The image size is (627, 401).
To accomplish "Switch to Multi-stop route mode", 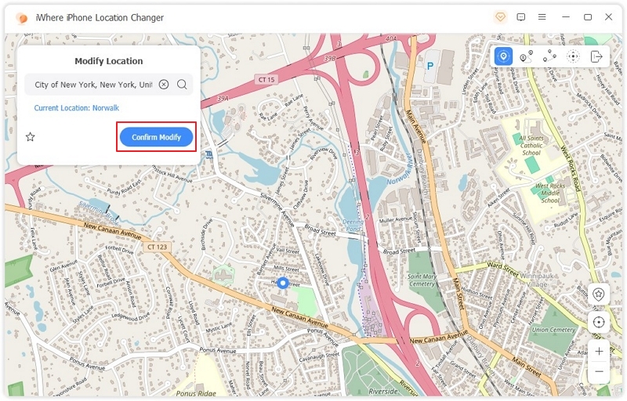I will tap(549, 56).
